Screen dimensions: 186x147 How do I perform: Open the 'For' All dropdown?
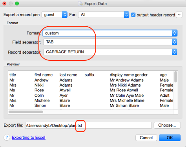click(x=104, y=15)
